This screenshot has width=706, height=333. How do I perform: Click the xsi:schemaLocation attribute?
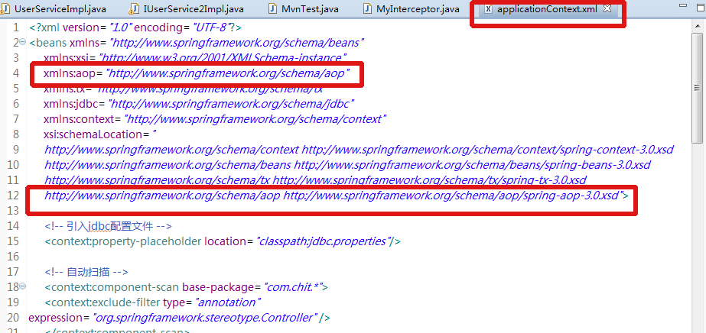coord(93,134)
